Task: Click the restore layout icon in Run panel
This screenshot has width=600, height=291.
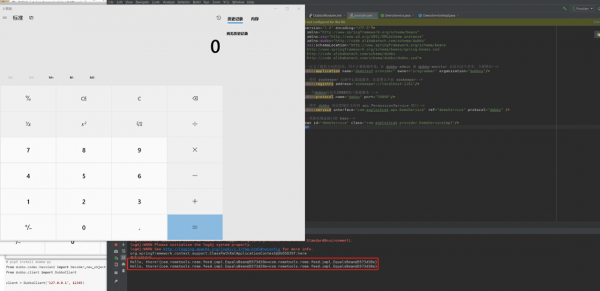Action: coord(116,272)
